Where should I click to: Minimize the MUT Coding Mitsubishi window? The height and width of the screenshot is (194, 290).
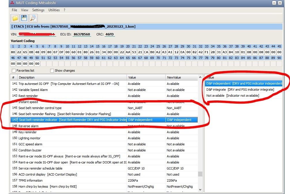(x=274, y=3)
